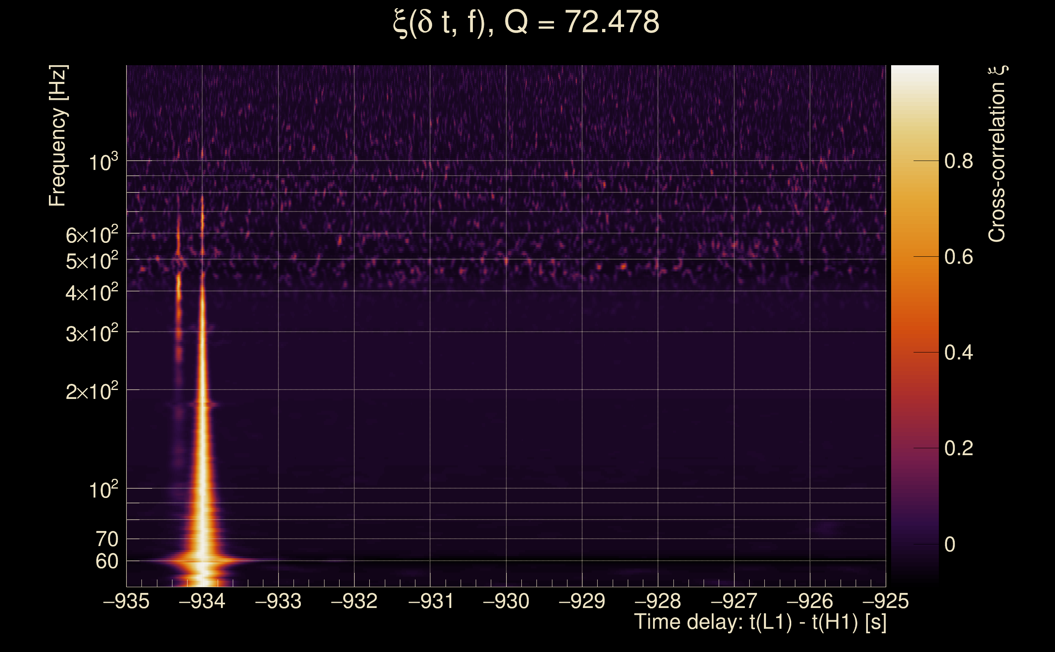Click the 0.4 colorbar tick label
1055x652 pixels.
click(x=958, y=353)
